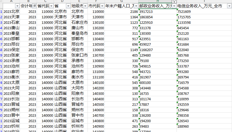Click the 廊坊市 city cell
Image resolution: width=232 pixels, height=132 pixels.
[x=79, y=72]
